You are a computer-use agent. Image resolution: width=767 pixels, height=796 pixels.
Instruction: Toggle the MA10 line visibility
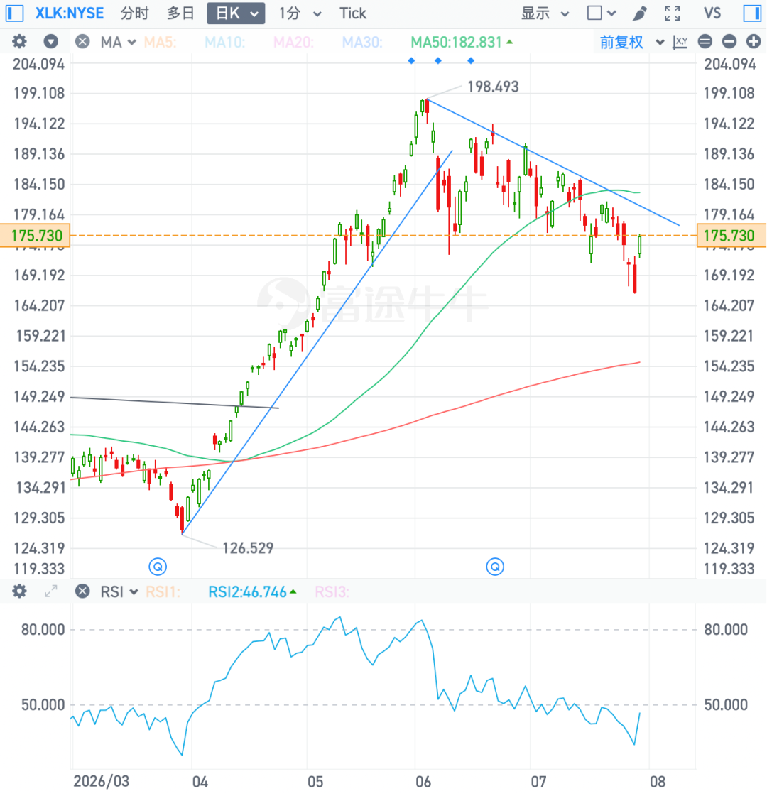coord(225,42)
